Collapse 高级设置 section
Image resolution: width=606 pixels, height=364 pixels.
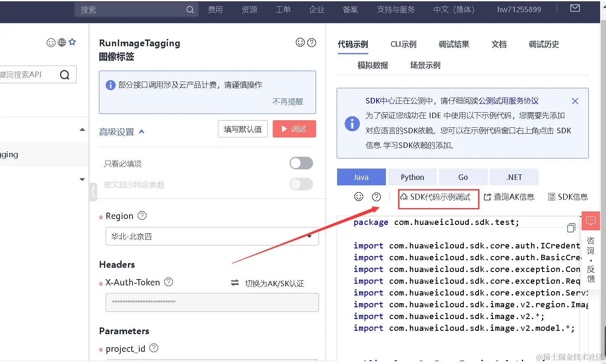(x=122, y=132)
